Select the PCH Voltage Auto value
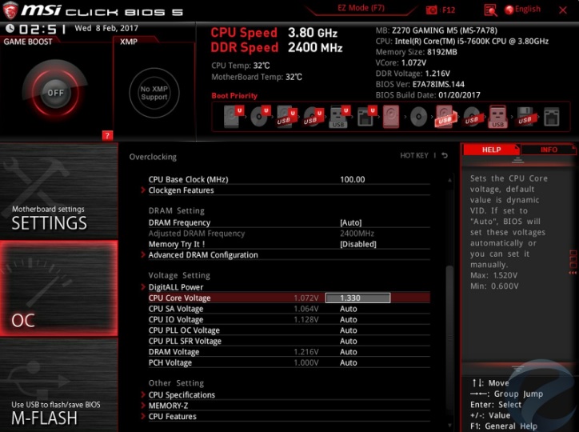Screen dimensions: 579x432 [x=348, y=362]
